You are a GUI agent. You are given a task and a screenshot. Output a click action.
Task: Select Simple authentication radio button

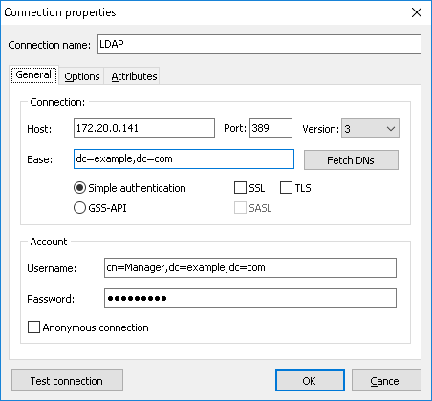(x=79, y=188)
